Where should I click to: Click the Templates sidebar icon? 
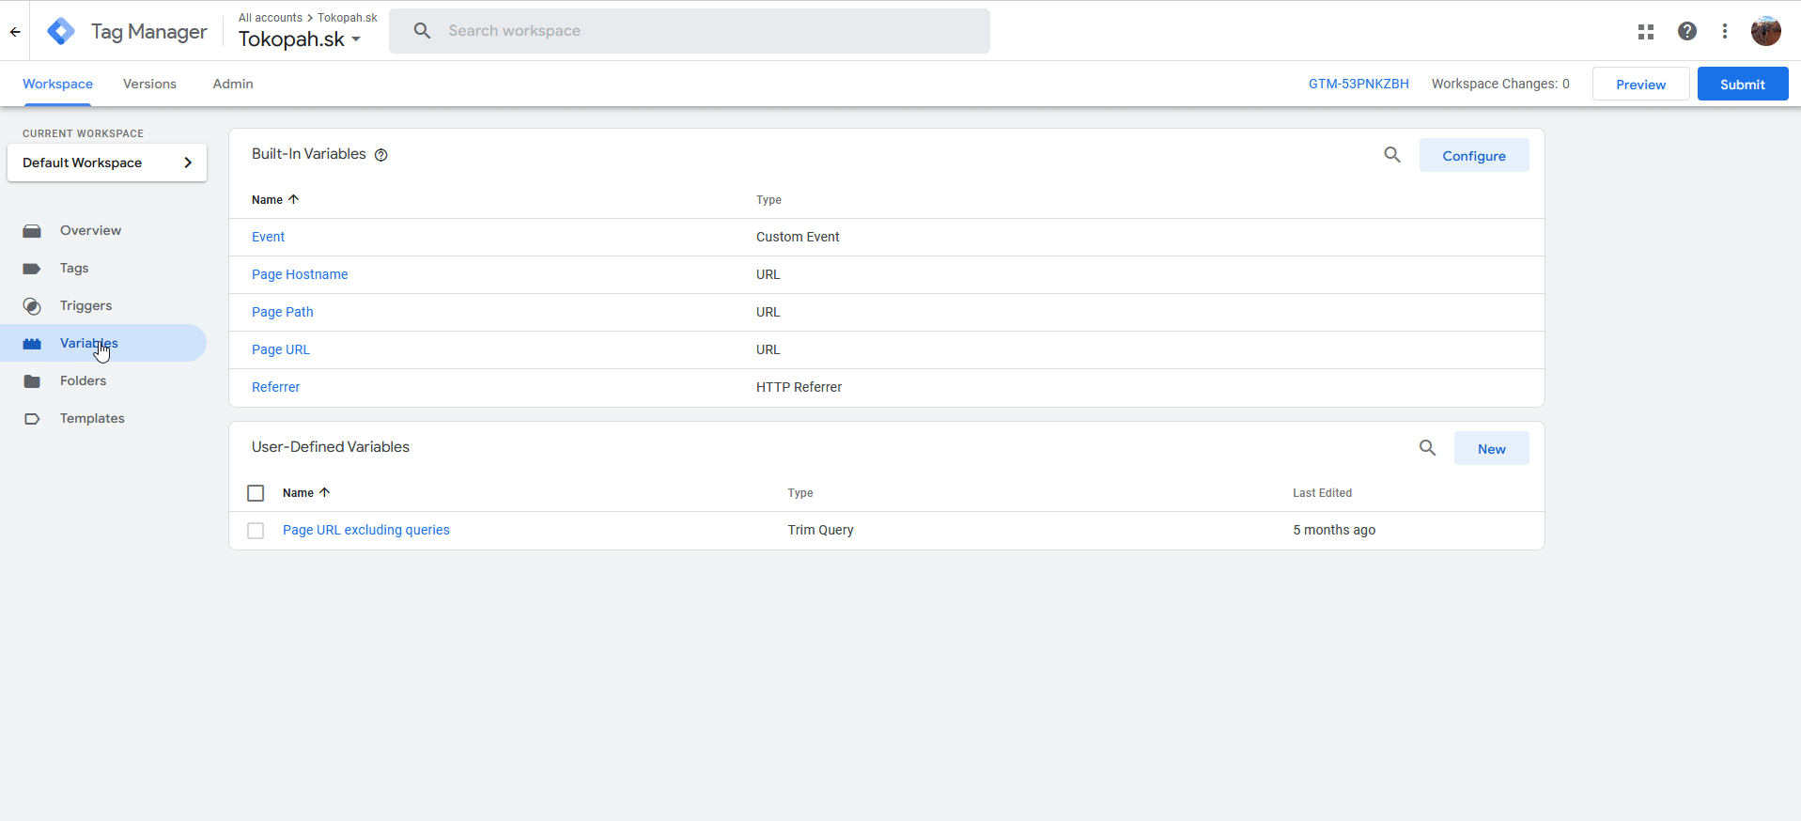coord(32,418)
